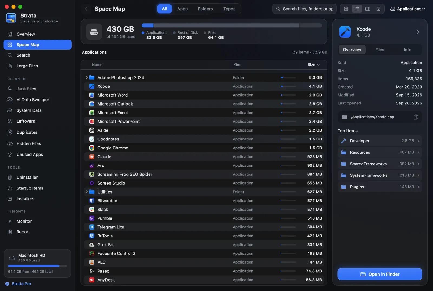Sort by the Name column header
Screen dimensions: 433x291
[x=97, y=65]
